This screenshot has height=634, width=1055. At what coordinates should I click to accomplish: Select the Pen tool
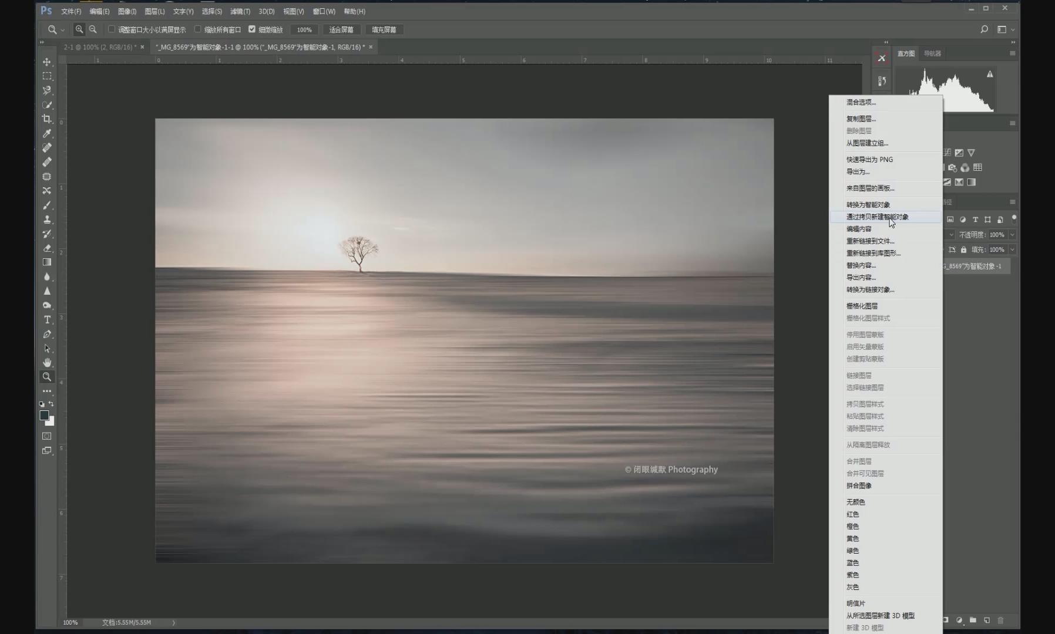point(47,334)
